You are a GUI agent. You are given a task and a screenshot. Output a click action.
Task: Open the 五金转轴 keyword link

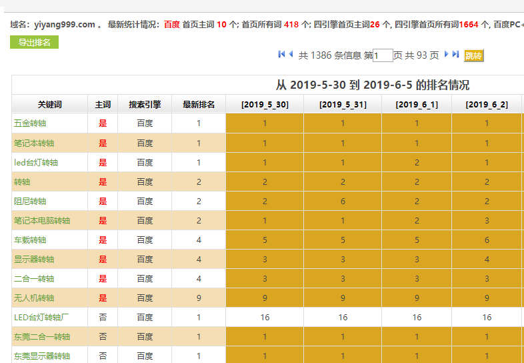click(30, 123)
